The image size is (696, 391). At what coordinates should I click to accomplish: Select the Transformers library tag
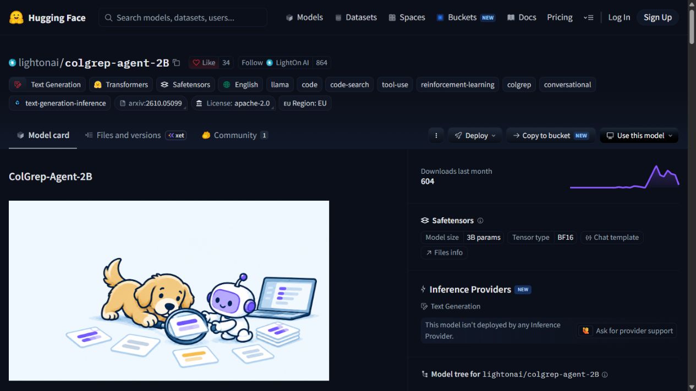coord(121,85)
